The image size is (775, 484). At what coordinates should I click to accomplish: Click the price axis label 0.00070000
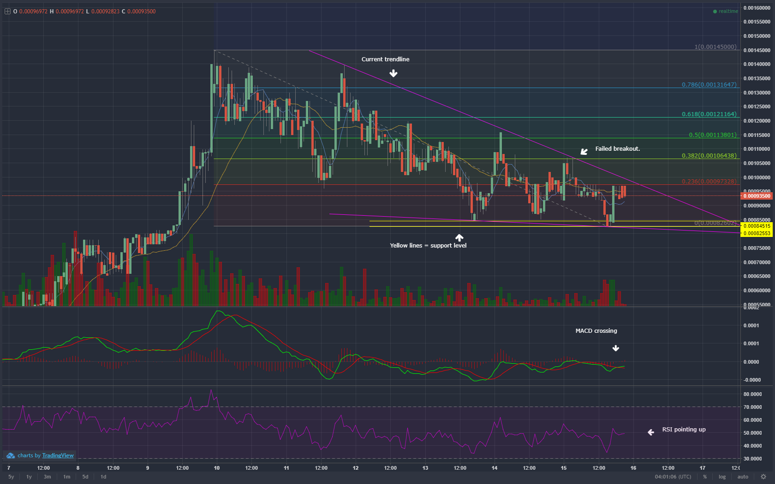pos(757,262)
